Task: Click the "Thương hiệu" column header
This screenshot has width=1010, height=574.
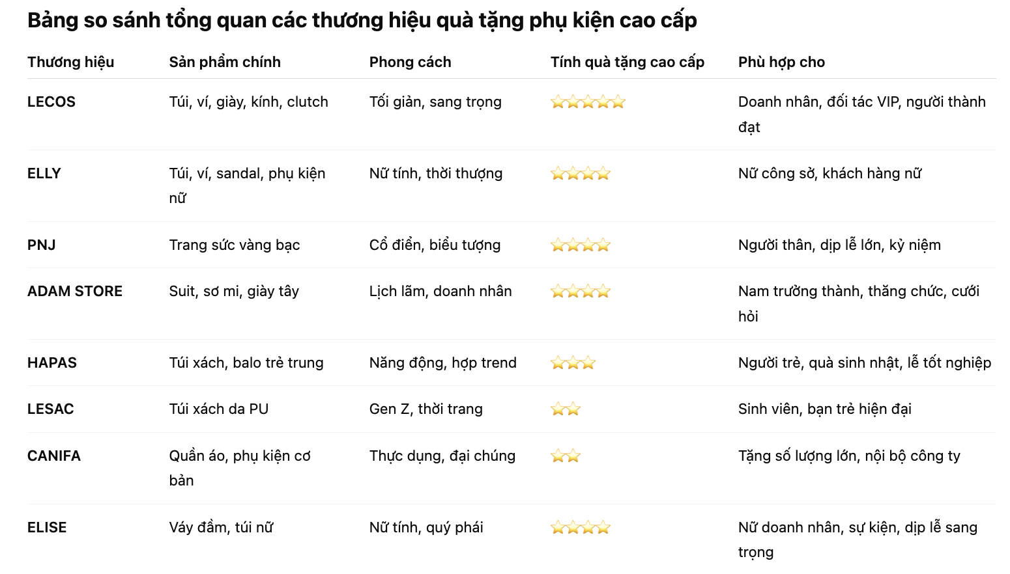Action: click(x=70, y=62)
